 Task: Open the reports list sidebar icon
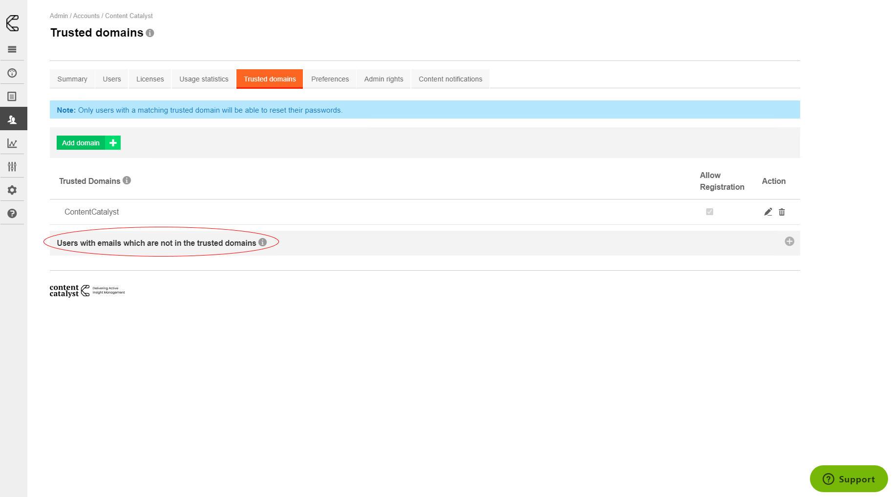point(12,97)
